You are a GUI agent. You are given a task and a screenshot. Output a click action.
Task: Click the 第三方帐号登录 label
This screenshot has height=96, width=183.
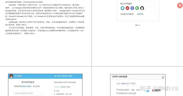point(126,4)
